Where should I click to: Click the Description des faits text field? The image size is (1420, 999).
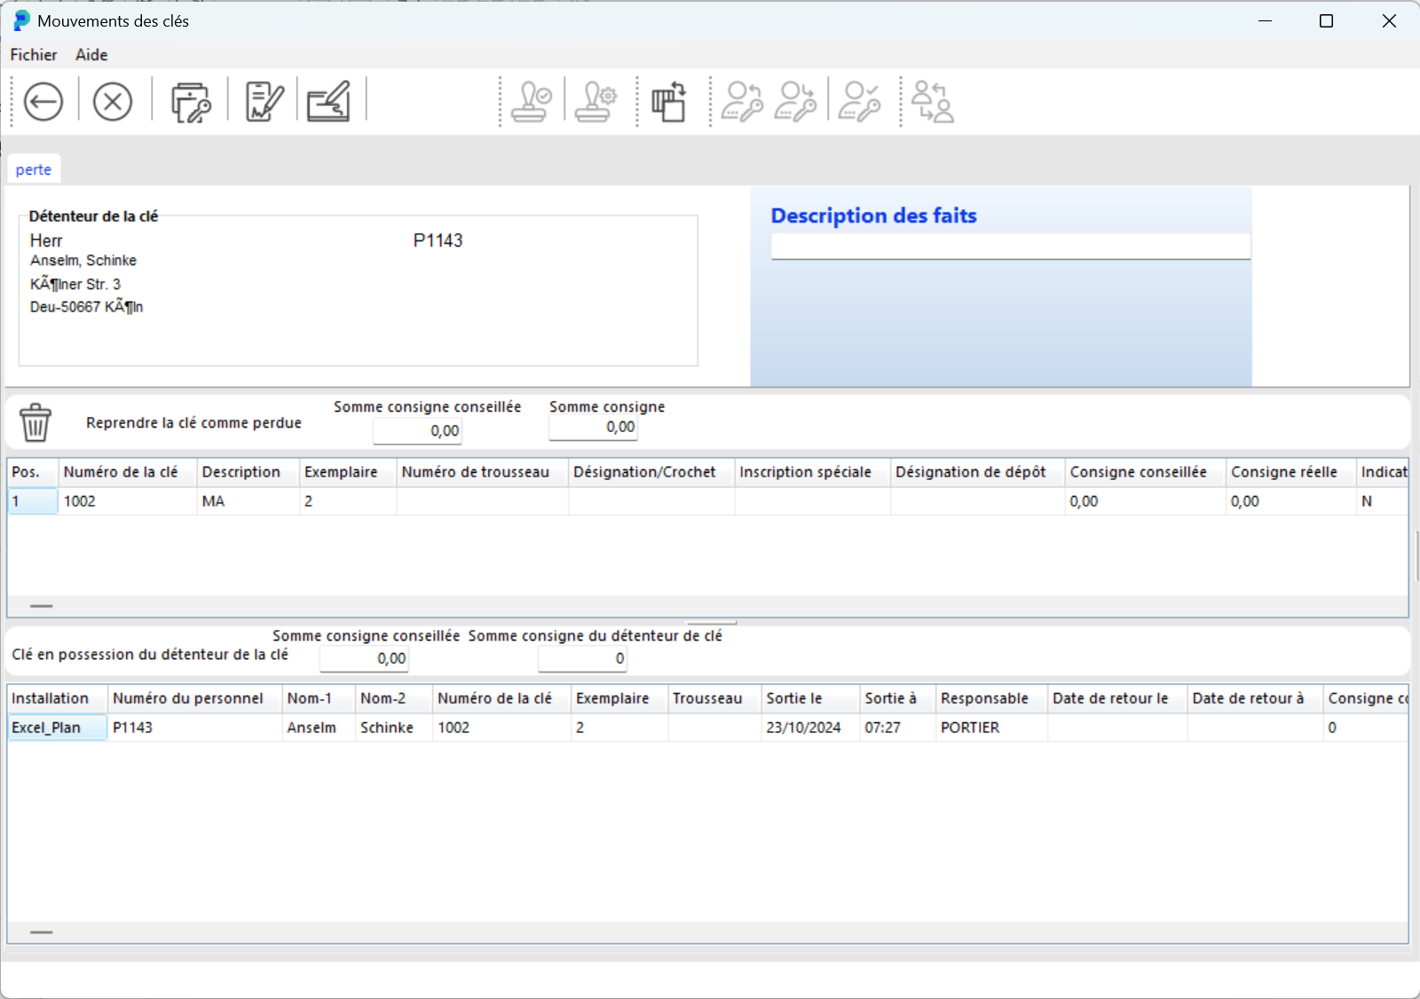pyautogui.click(x=1010, y=246)
